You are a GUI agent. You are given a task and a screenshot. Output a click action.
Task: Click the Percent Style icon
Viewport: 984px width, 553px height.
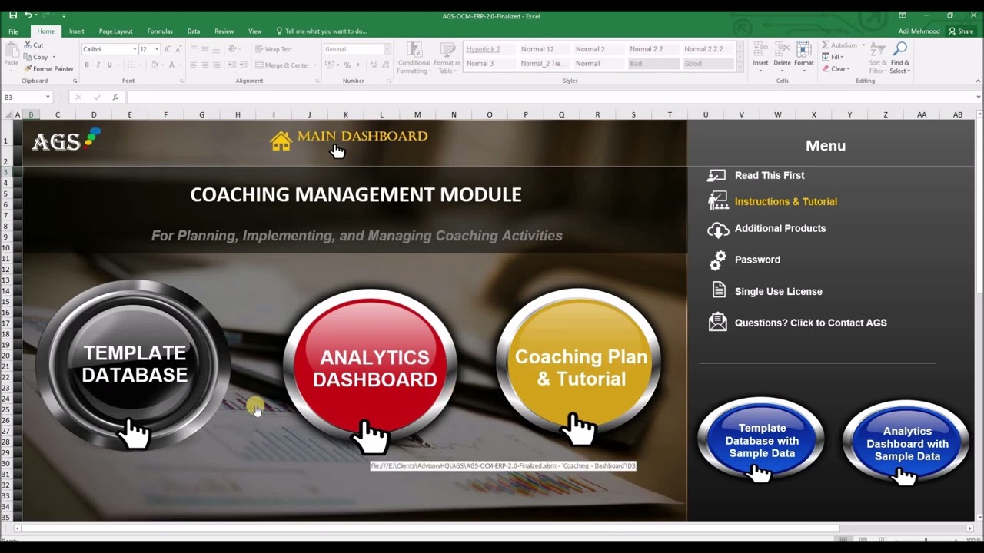[347, 65]
